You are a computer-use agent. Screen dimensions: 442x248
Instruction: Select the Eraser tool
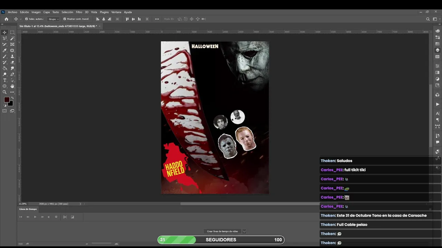(x=12, y=62)
